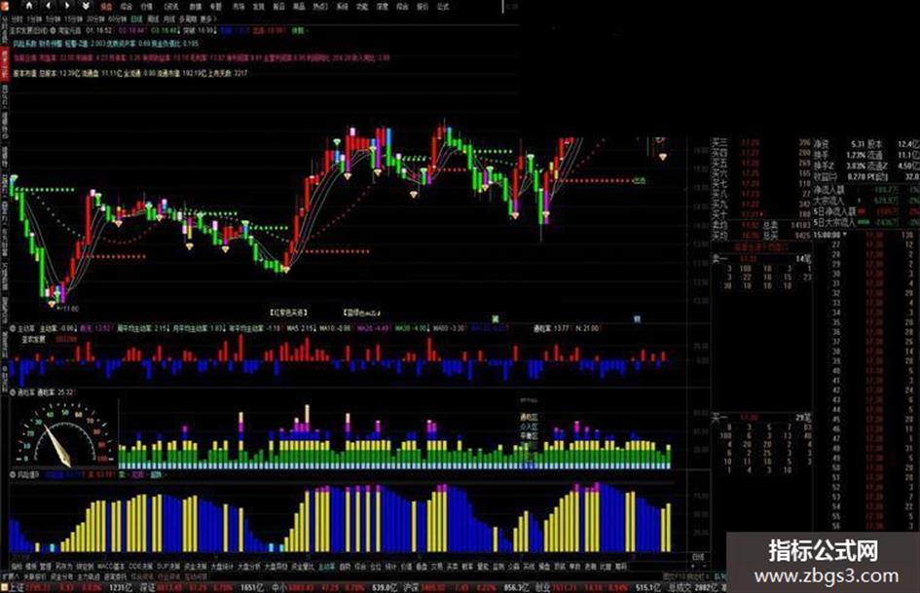Viewport: 920px width, 593px height.
Task: Click the 【红紫色买进】 label under the candlestick chart
Action: click(289, 313)
